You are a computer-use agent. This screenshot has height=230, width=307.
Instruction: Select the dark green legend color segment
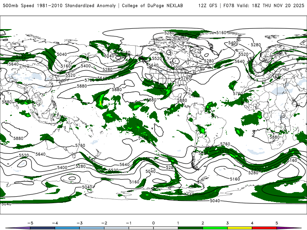tap(190, 228)
